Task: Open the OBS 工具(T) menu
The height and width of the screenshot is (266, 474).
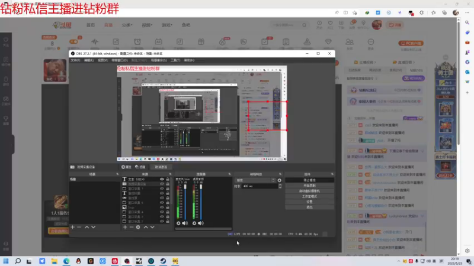Action: [x=175, y=60]
